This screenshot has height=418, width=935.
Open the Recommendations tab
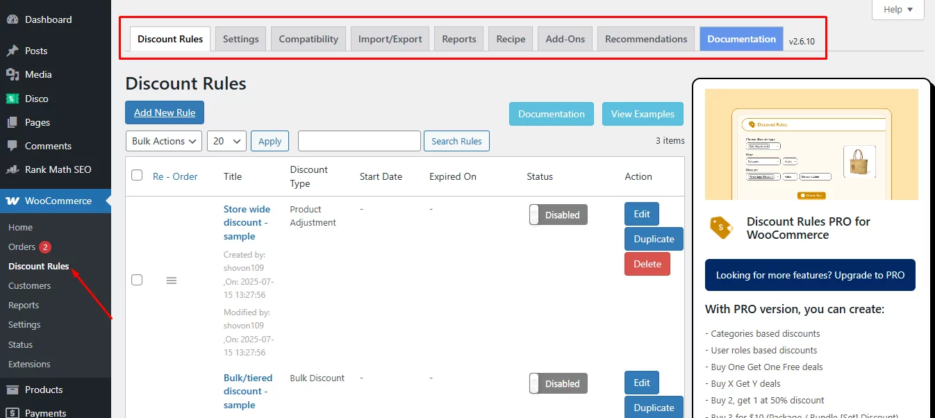tap(646, 39)
